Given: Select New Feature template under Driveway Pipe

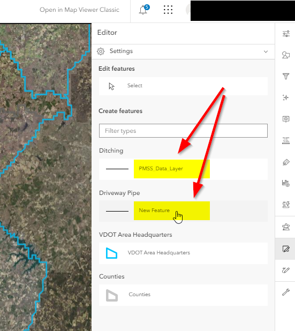Looking at the screenshot, I should (x=183, y=211).
